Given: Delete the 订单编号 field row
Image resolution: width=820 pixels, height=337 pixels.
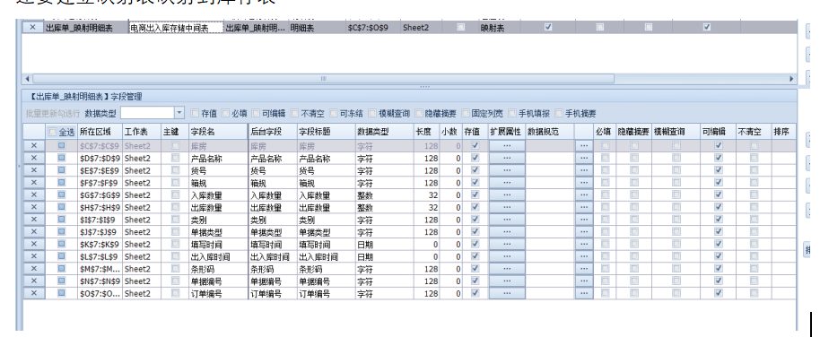Looking at the screenshot, I should [x=34, y=293].
